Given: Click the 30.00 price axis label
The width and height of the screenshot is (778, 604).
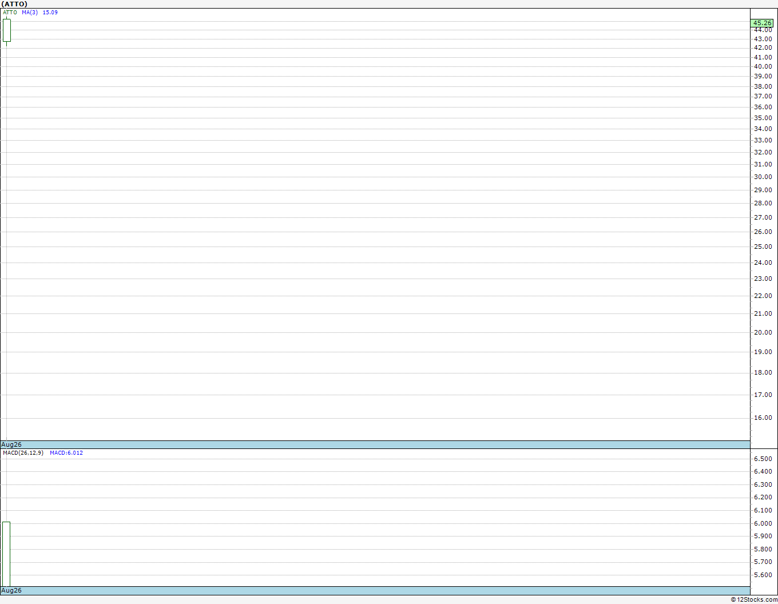Looking at the screenshot, I should click(x=763, y=177).
